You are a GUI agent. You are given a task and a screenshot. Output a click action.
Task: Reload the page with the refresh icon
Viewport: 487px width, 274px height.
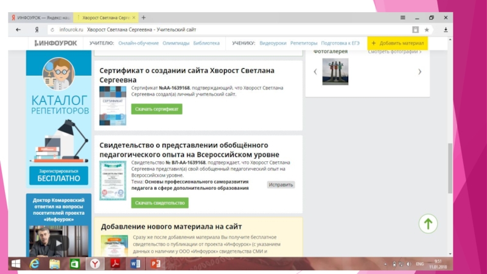point(52,30)
